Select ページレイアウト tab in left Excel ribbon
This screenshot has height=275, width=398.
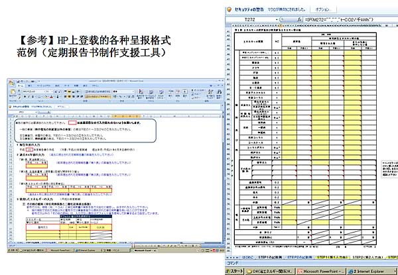pos(43,85)
